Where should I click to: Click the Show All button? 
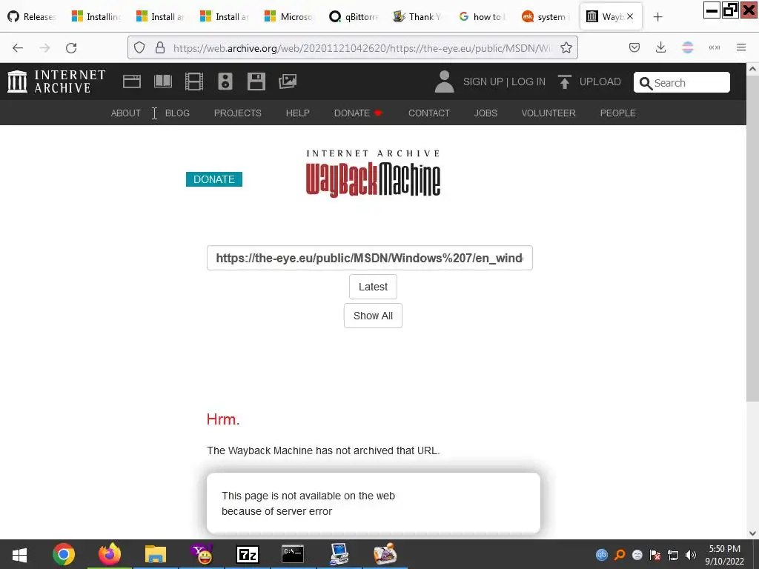coord(373,316)
